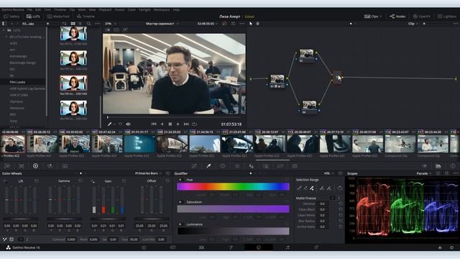Open the File menu
Viewport: 460px width, 259px height.
[29, 9]
